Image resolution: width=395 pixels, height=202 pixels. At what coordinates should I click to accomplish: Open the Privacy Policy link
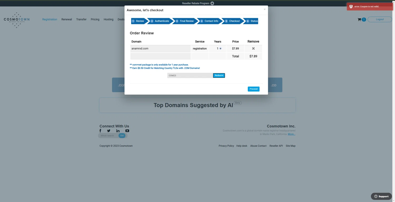pyautogui.click(x=226, y=146)
